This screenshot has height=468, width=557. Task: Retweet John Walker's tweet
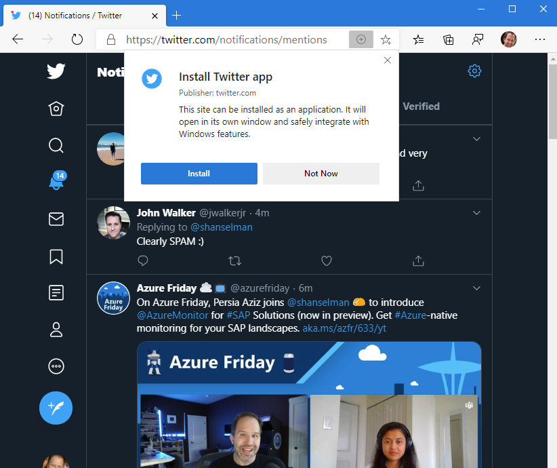[x=233, y=260]
